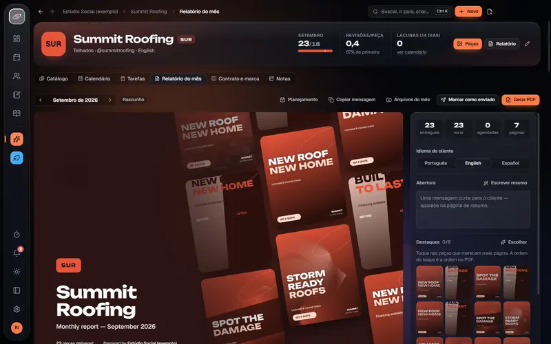Go to next month with right chevron
This screenshot has height=344, width=551.
(110, 100)
